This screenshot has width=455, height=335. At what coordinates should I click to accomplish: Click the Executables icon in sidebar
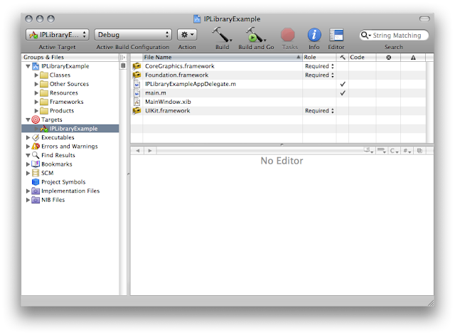(x=36, y=137)
